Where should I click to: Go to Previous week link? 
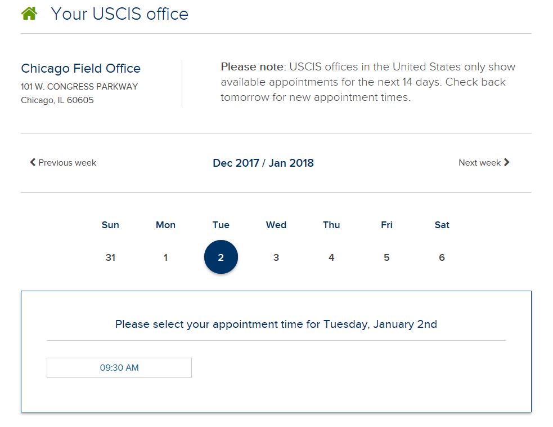click(x=63, y=162)
